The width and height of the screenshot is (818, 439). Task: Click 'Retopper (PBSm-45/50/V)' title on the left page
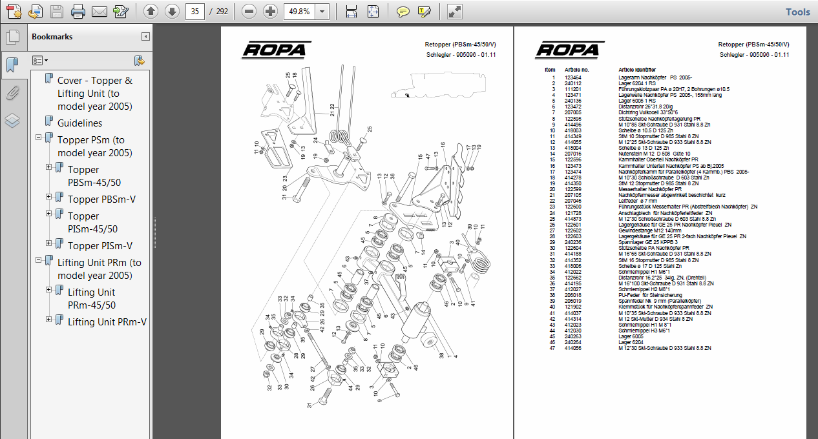tap(460, 45)
